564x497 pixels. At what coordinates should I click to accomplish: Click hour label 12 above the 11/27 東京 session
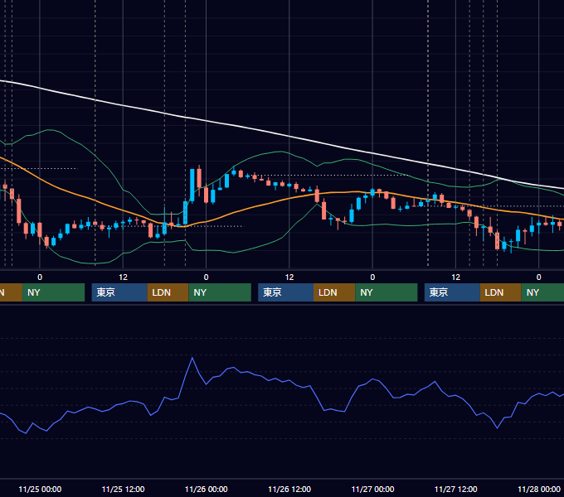pyautogui.click(x=455, y=277)
